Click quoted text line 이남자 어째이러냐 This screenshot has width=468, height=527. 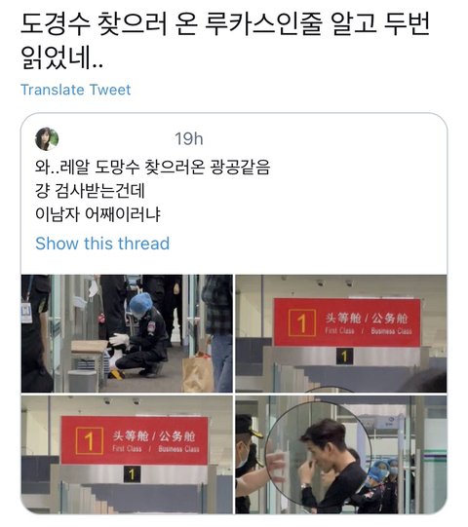(97, 214)
